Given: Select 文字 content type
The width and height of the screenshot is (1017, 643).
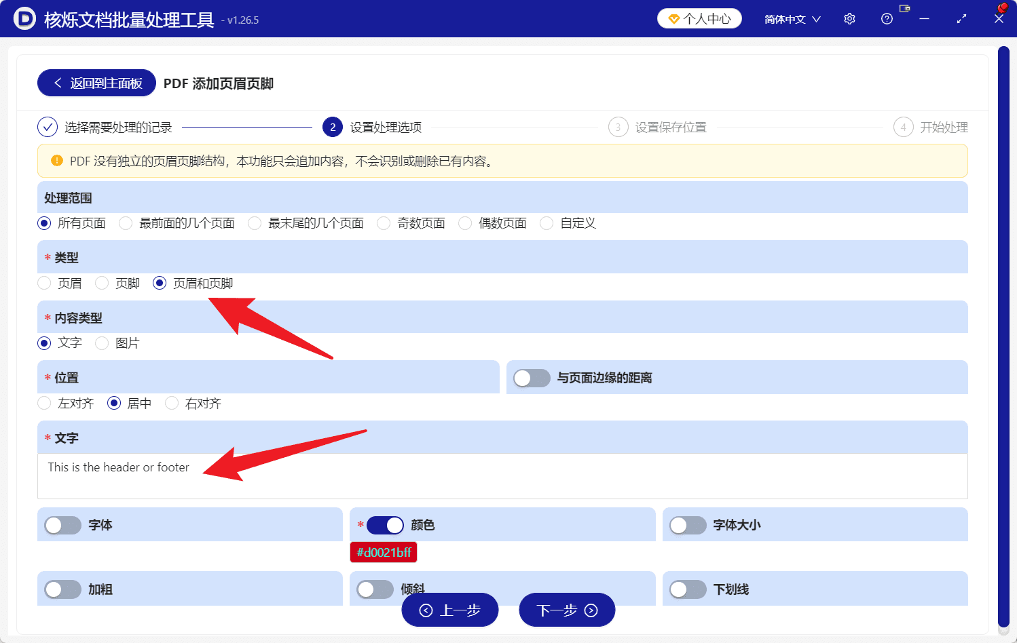Looking at the screenshot, I should [x=60, y=343].
